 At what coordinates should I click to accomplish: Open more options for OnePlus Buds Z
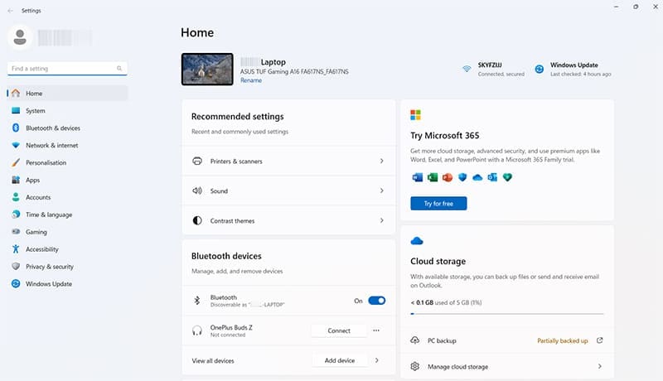tap(376, 330)
